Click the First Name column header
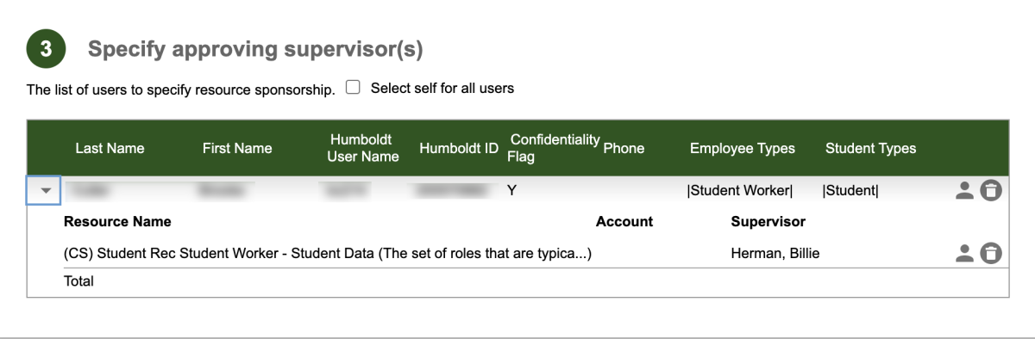1035x339 pixels. (237, 148)
